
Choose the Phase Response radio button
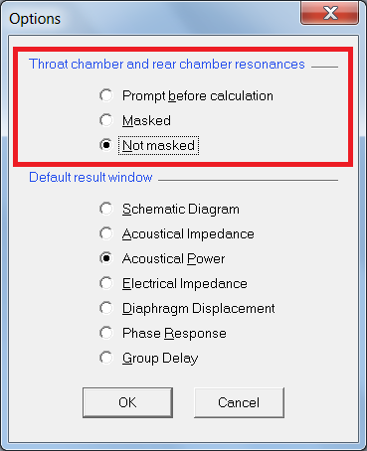pos(106,333)
